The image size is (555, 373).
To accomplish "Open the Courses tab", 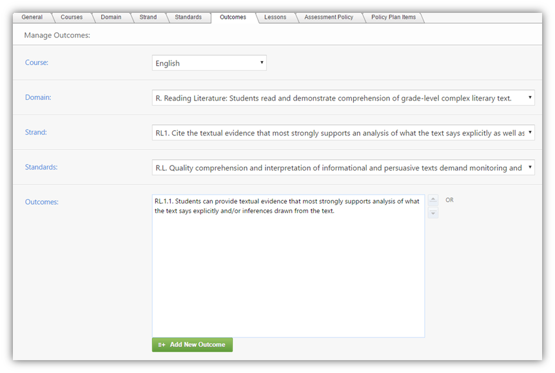I will [x=72, y=17].
